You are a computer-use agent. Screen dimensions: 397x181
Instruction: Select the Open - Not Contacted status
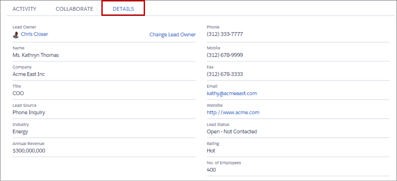232,132
